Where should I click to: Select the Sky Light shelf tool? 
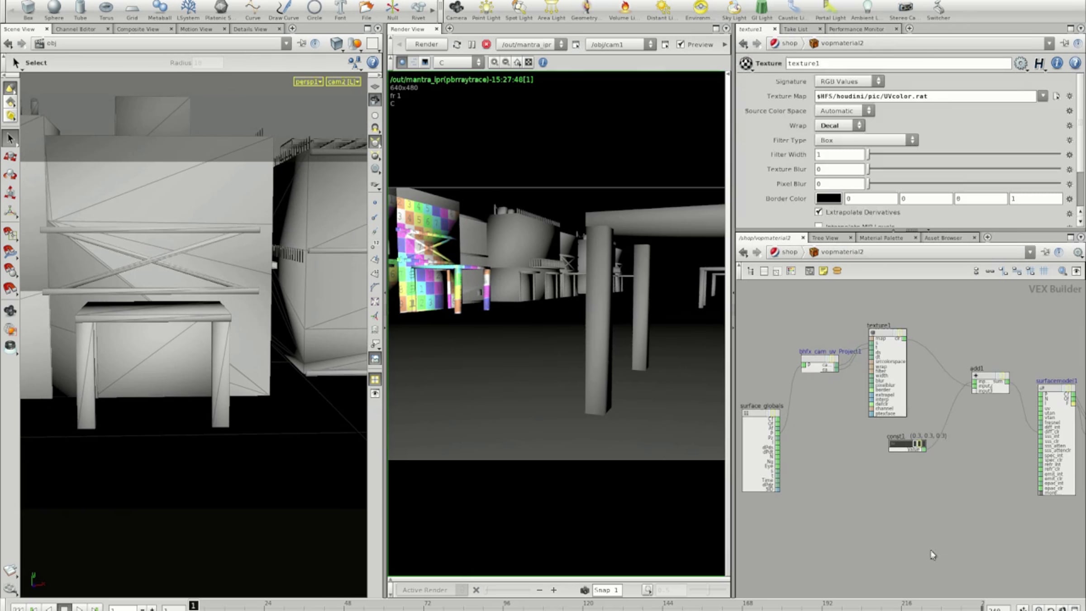point(734,10)
